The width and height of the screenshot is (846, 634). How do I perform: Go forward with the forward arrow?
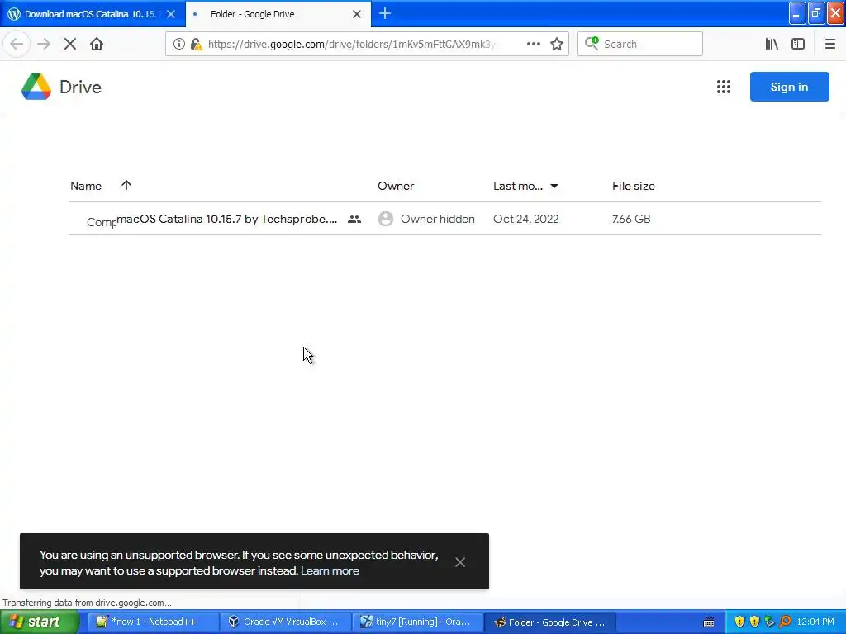coord(44,44)
